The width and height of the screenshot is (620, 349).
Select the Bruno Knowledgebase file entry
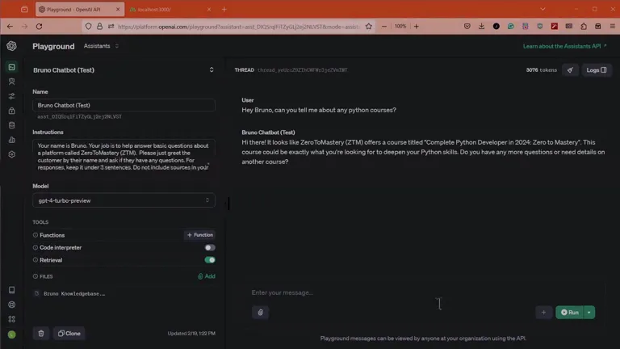coord(70,293)
